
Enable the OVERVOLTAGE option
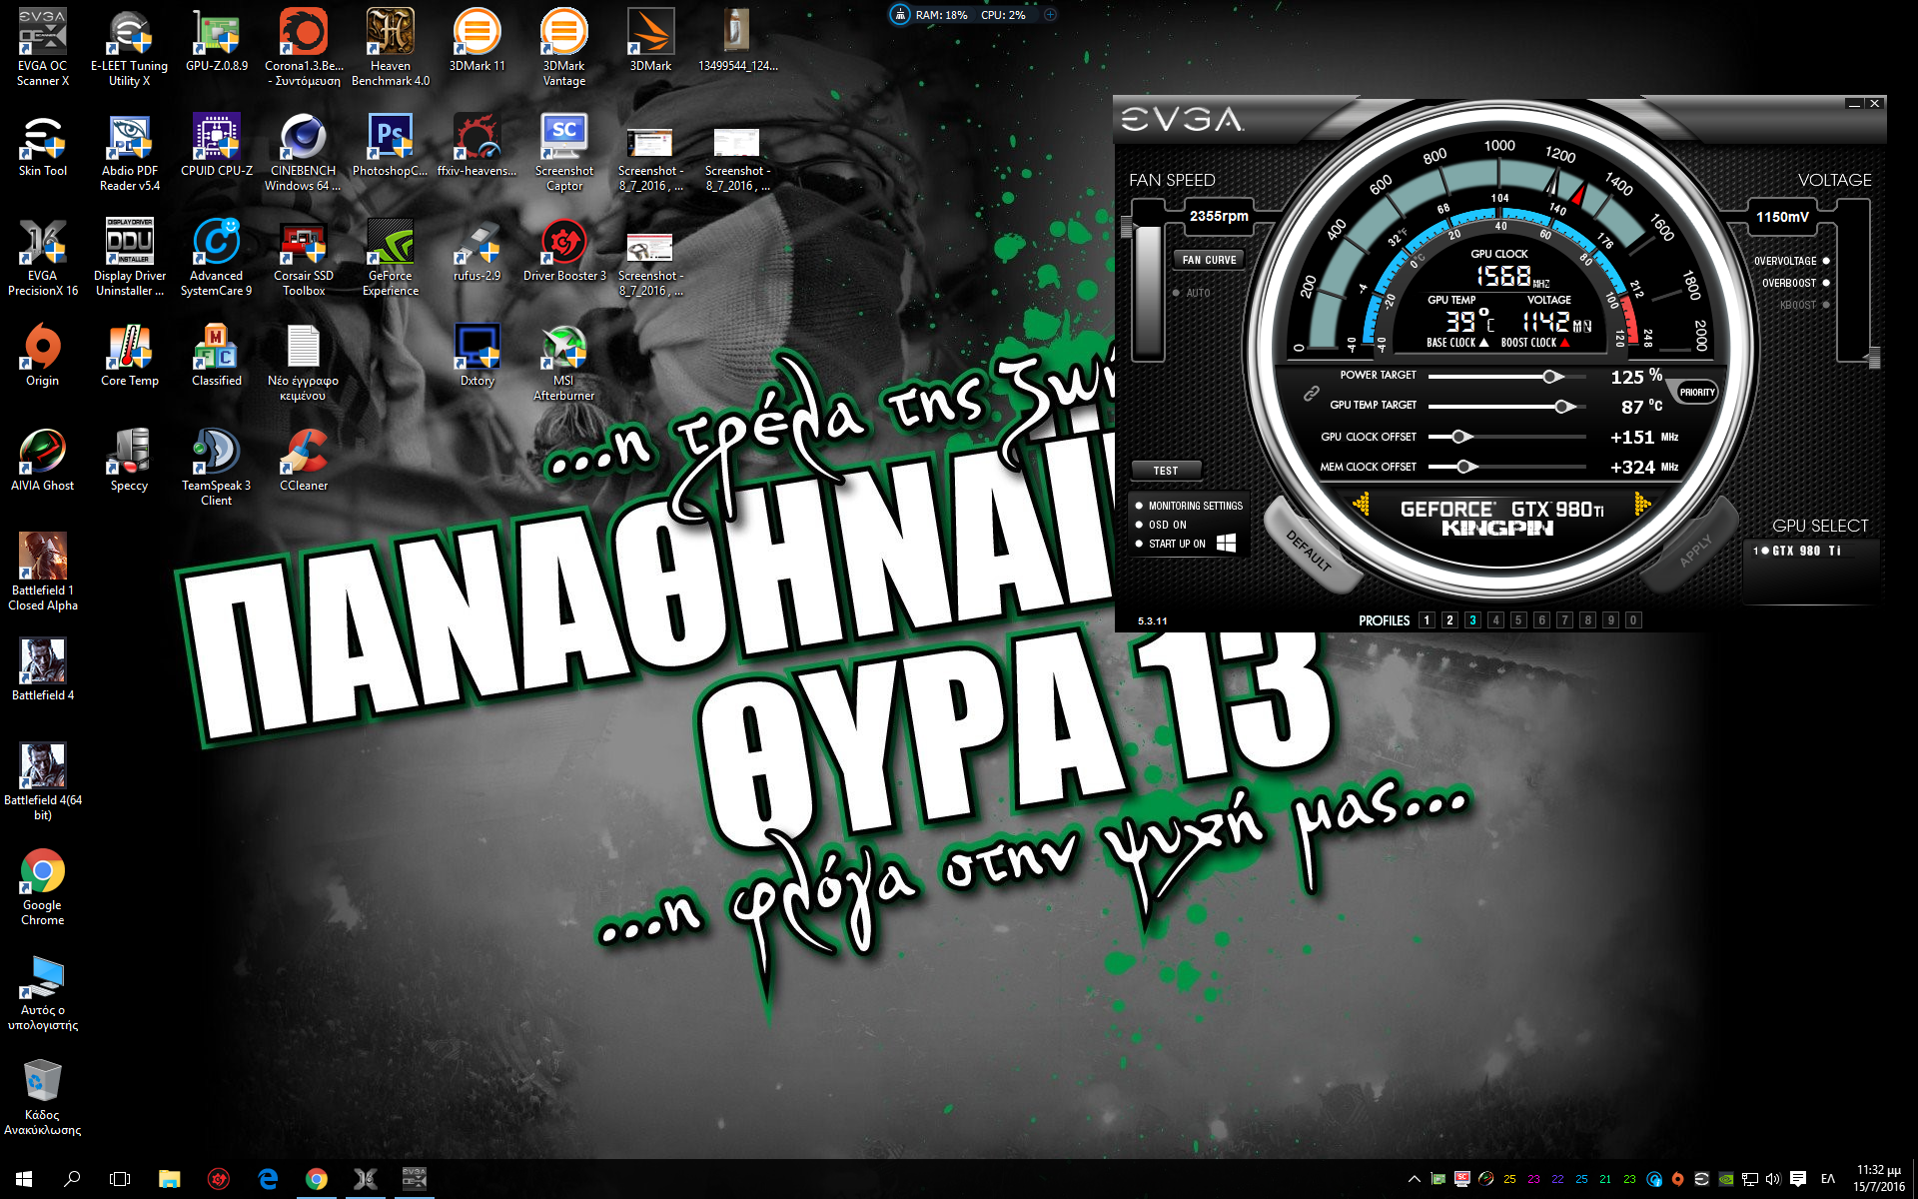(1826, 261)
